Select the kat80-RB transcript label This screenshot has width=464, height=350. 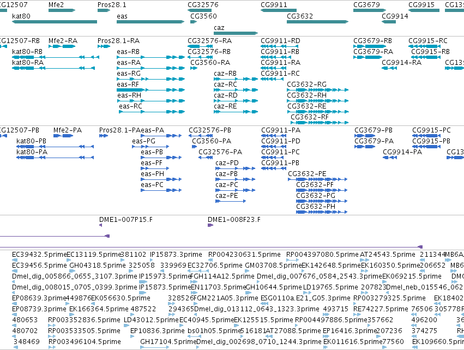[27, 52]
